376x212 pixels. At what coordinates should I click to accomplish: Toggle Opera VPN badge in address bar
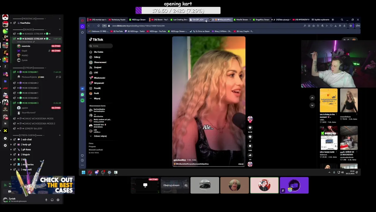click(x=104, y=26)
